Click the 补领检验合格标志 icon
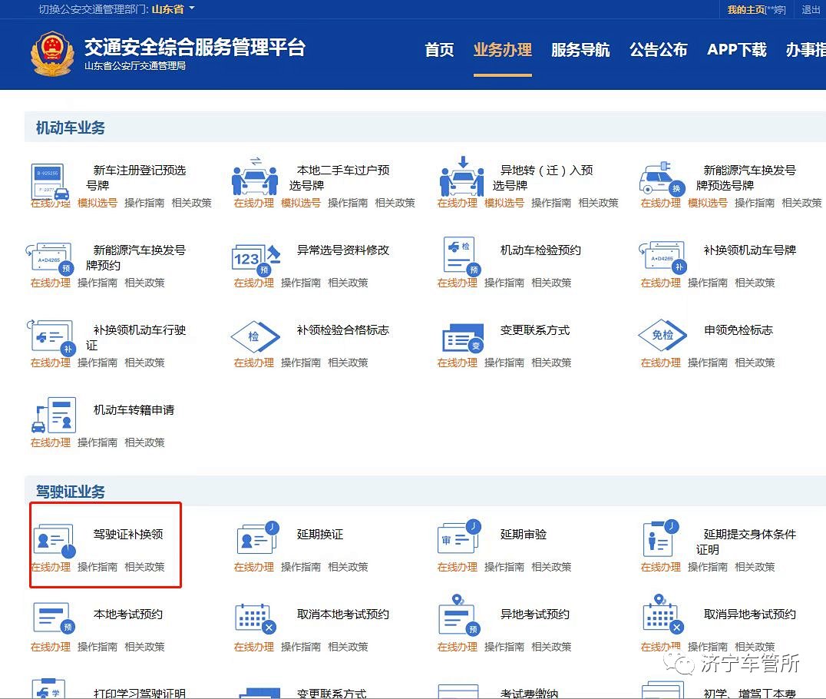 coord(255,336)
